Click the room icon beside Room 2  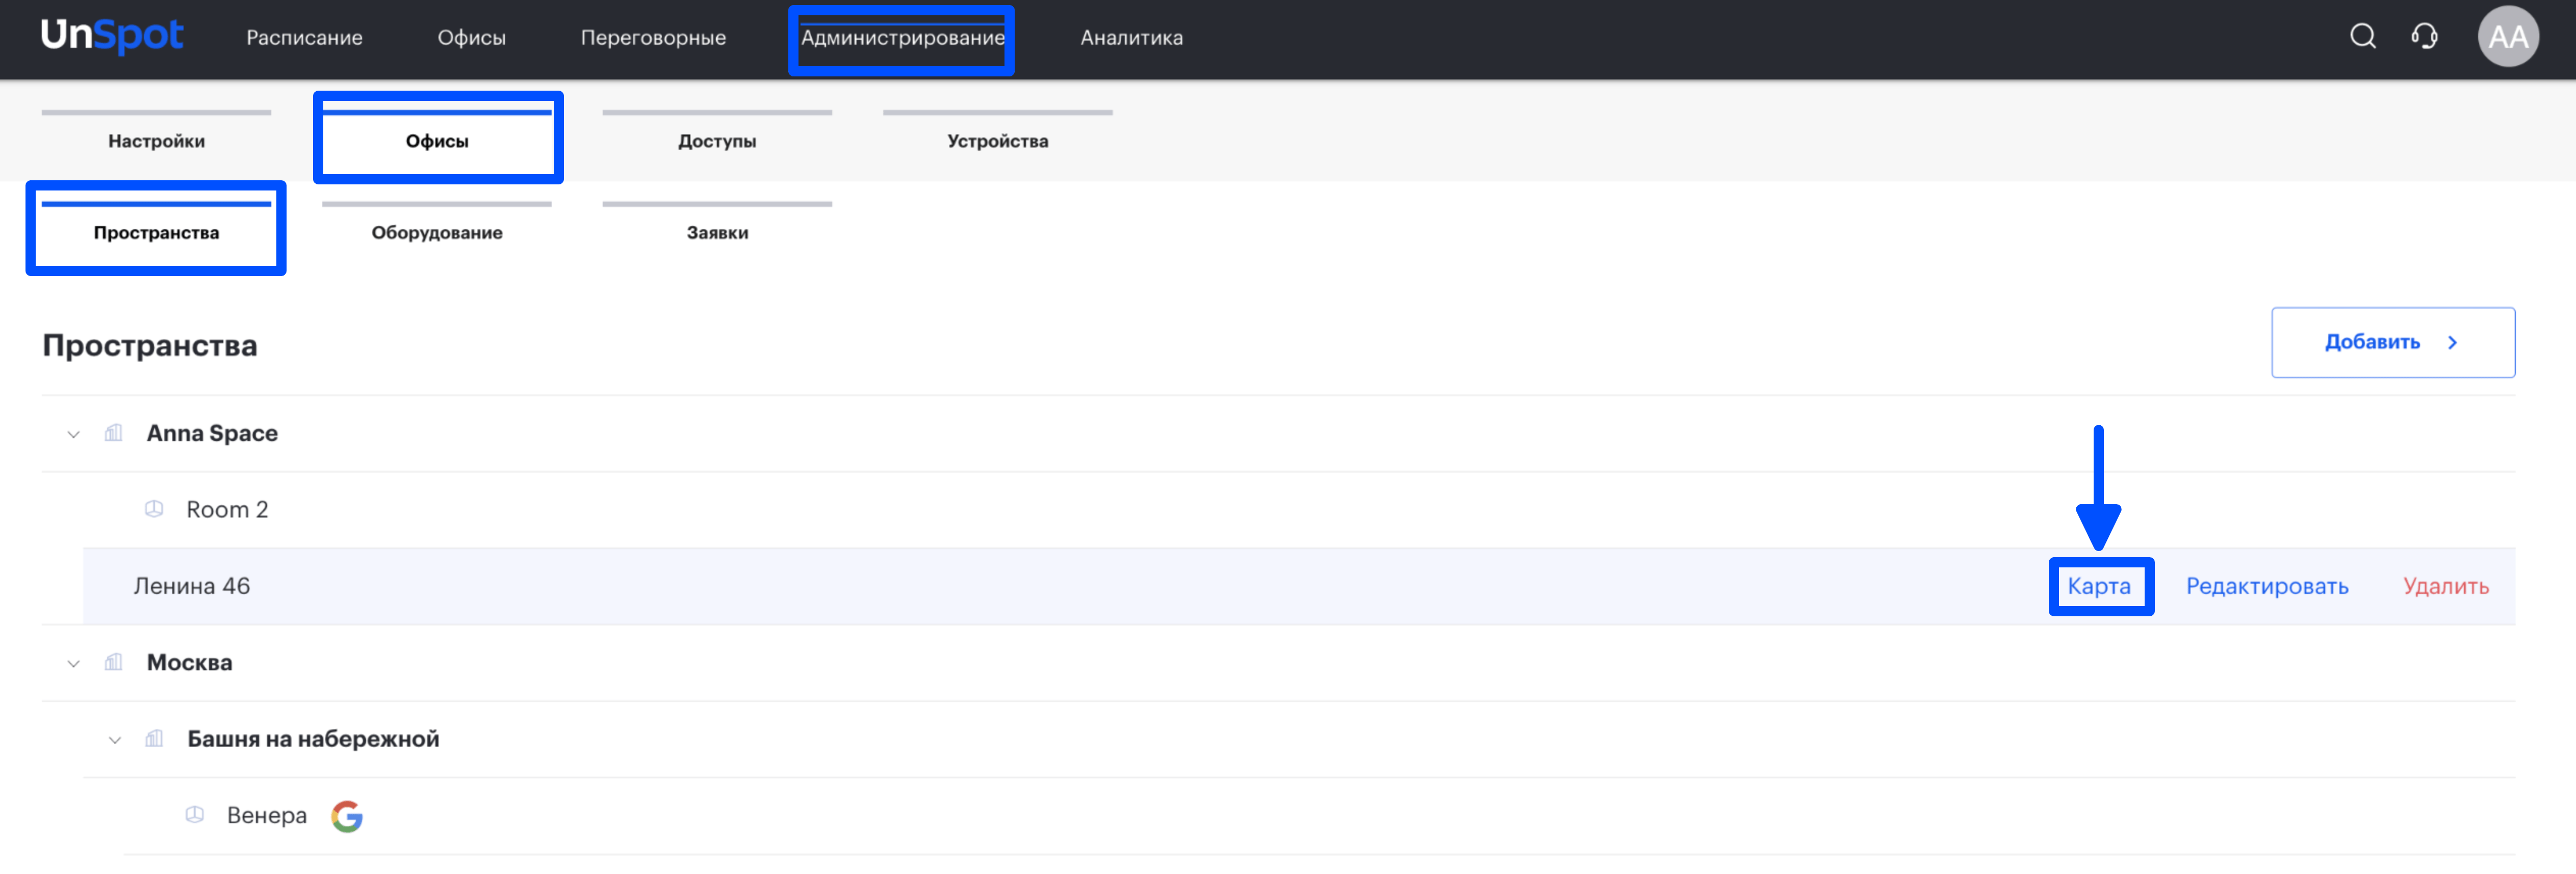tap(154, 509)
